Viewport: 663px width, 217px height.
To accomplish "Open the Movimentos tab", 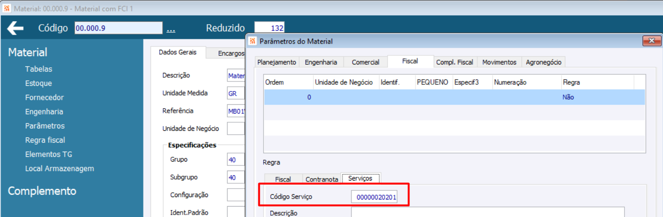I will 499,62.
